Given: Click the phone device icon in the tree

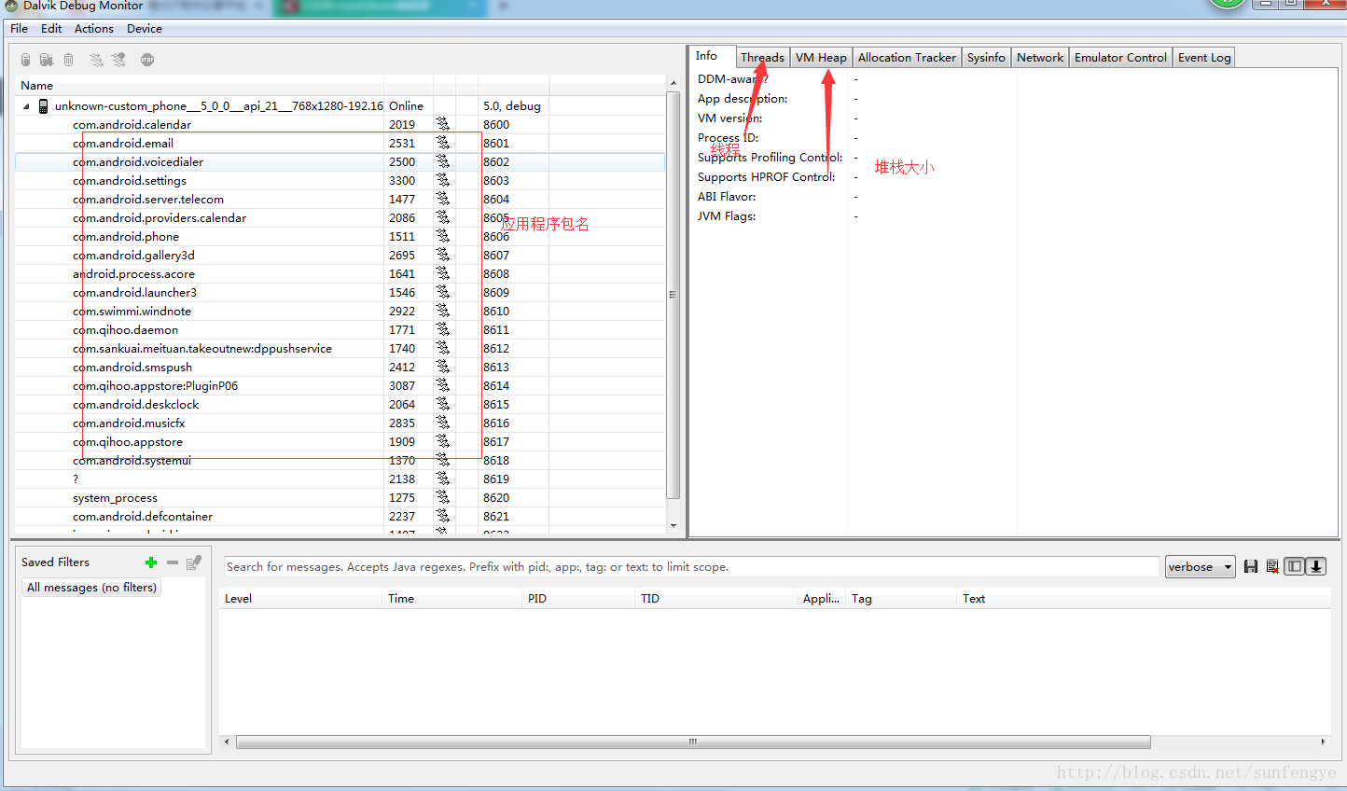Looking at the screenshot, I should 43,106.
